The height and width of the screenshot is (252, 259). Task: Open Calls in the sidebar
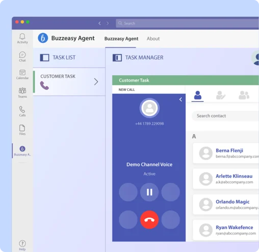tap(22, 111)
